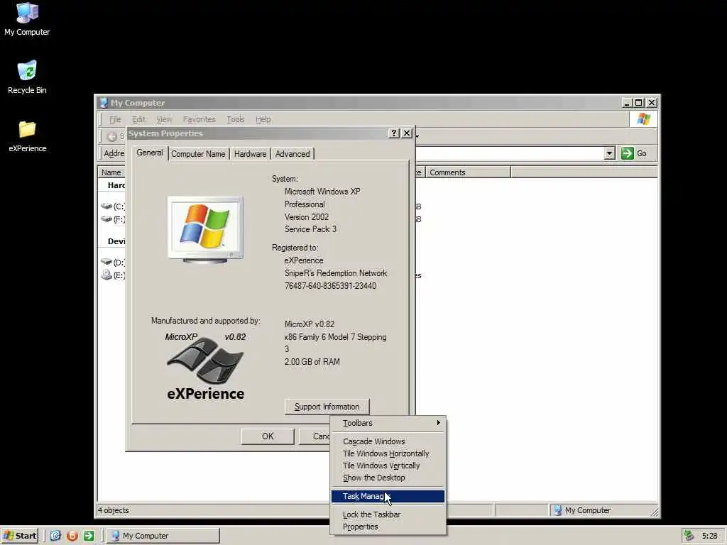This screenshot has height=545, width=727.
Task: Click the system tray network icon
Action: pyautogui.click(x=689, y=536)
